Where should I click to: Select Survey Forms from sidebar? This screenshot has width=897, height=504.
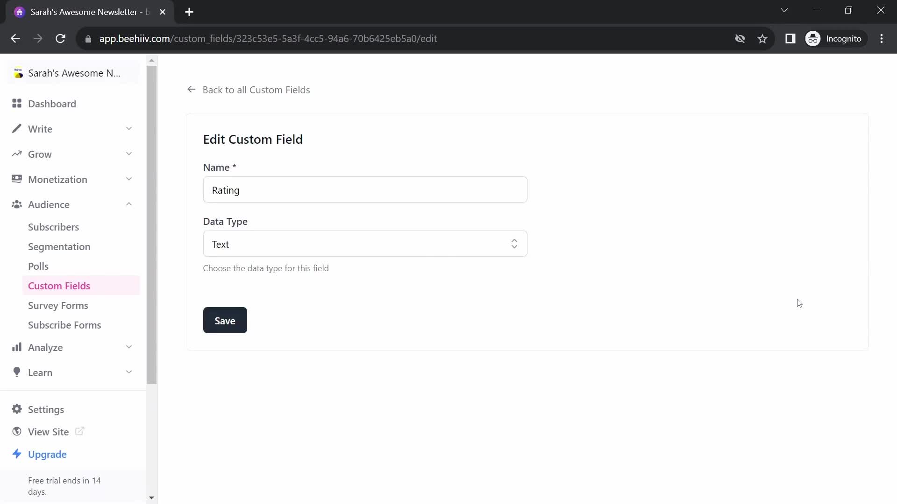58,305
